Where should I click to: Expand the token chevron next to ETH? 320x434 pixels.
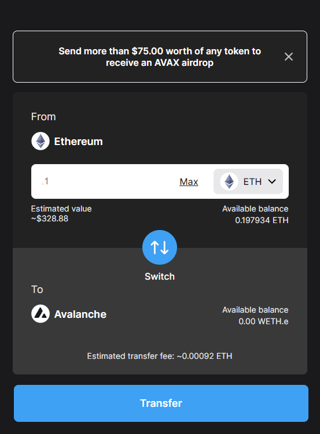[x=272, y=181]
